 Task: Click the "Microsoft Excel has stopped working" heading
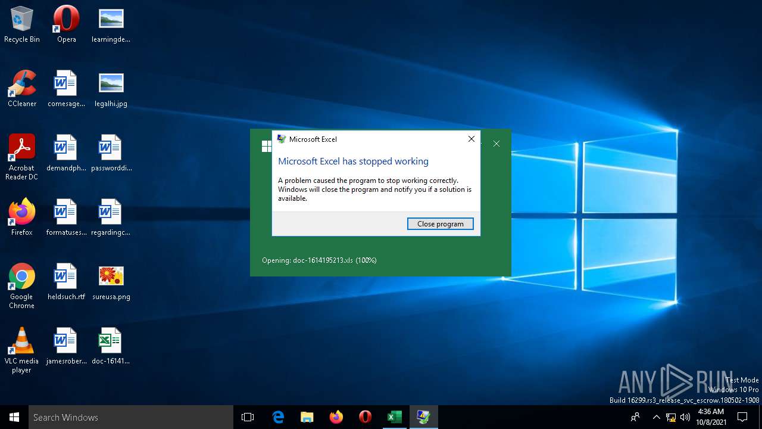click(353, 161)
